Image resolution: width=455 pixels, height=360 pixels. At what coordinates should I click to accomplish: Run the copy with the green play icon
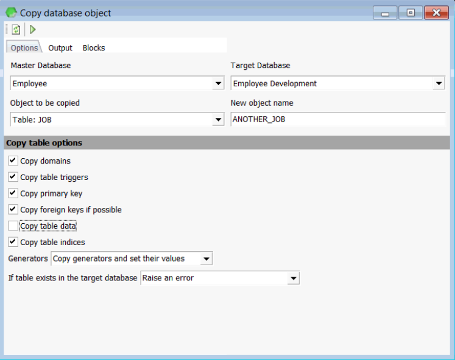pos(33,29)
